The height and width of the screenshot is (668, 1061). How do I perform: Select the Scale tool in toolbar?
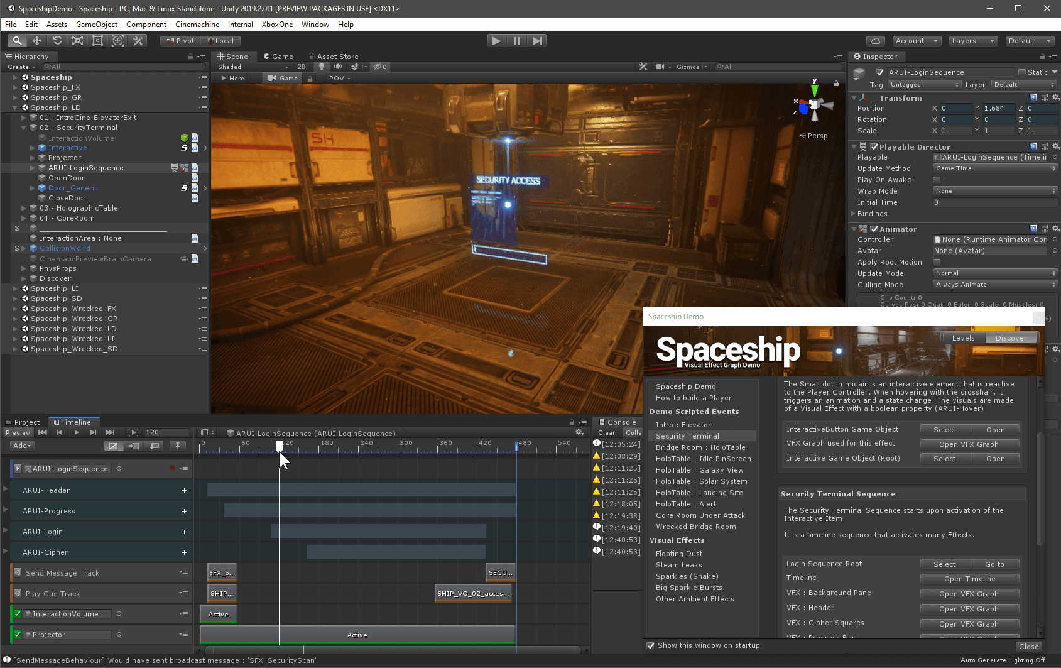point(77,41)
